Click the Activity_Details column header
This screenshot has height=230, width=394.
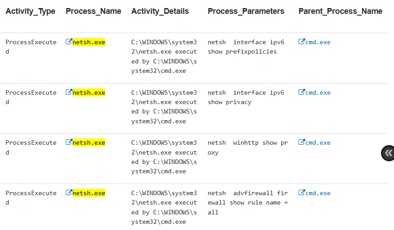160,11
